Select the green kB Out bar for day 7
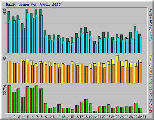Image resolution: width=154 pixels, height=120 pixels. (x=37, y=99)
